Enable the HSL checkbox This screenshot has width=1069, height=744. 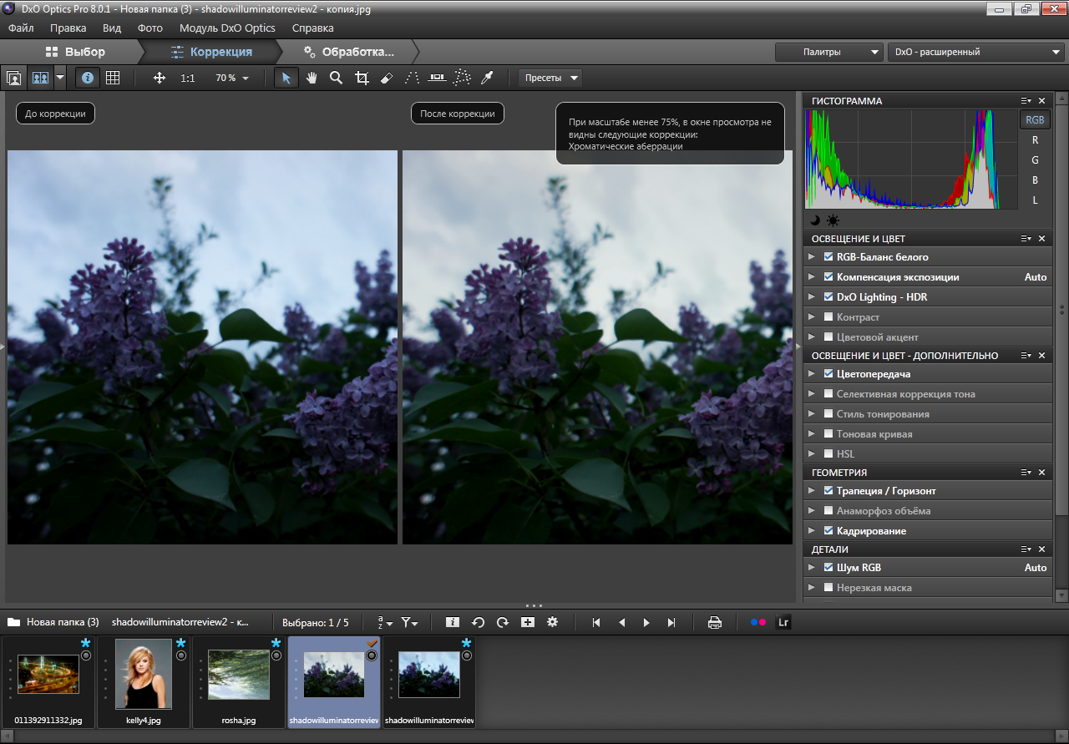pyautogui.click(x=828, y=454)
